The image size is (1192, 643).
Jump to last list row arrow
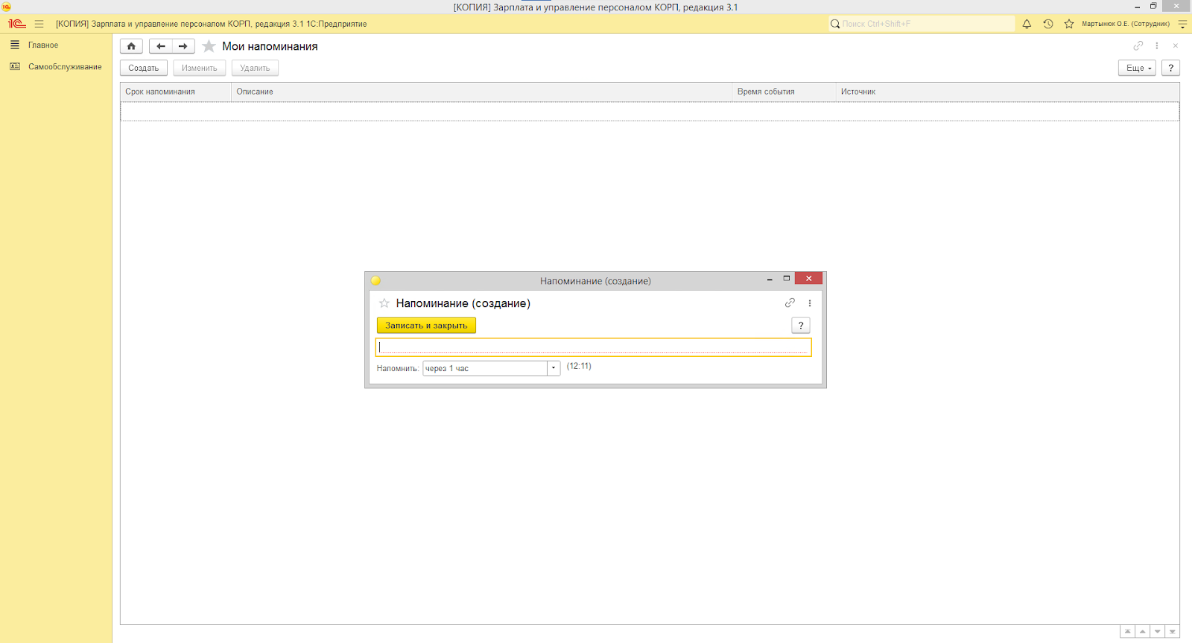point(1173,631)
